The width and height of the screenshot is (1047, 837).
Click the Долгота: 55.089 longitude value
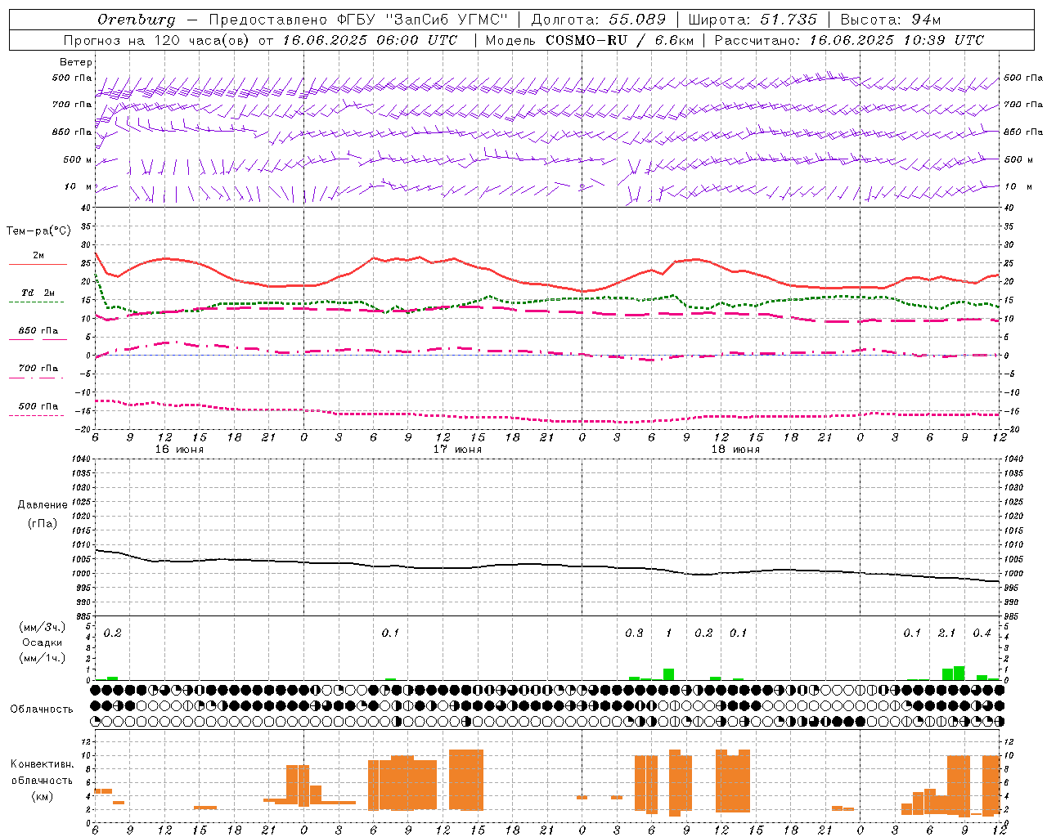599,20
